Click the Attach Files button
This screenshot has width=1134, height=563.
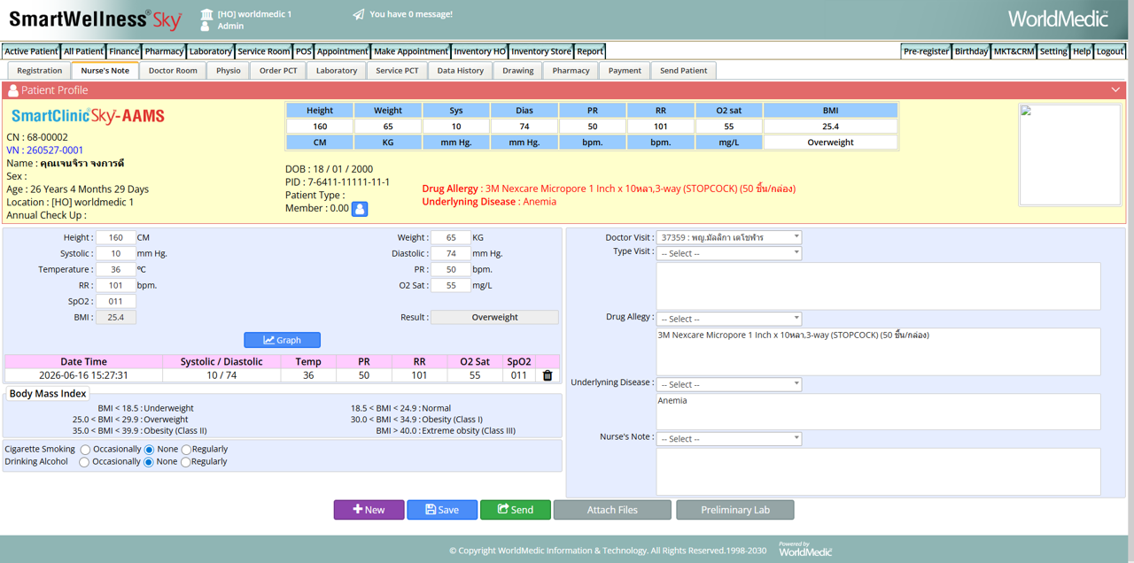[x=612, y=510]
